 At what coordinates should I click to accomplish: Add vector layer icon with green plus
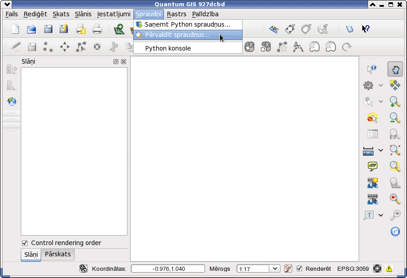click(119, 29)
